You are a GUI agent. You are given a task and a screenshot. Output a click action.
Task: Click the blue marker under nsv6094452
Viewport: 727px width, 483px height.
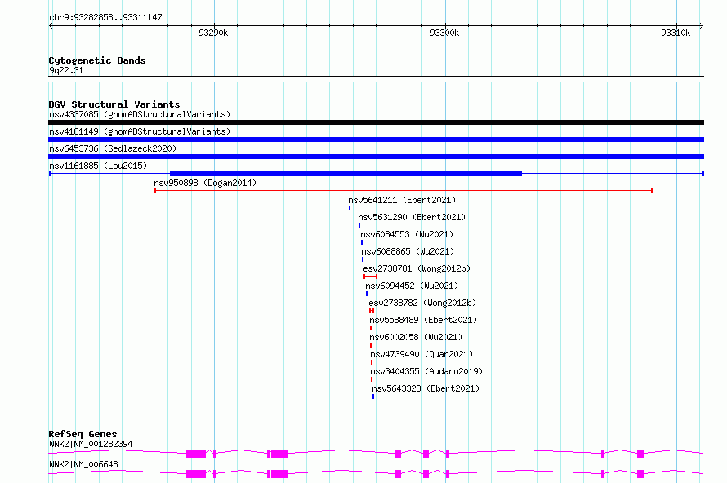(x=367, y=294)
